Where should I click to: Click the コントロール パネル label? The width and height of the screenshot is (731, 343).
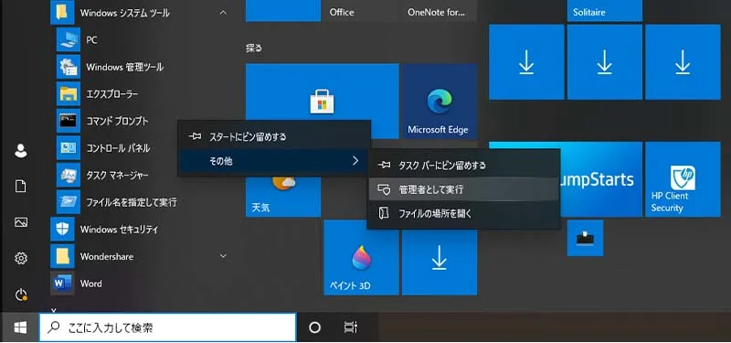118,148
